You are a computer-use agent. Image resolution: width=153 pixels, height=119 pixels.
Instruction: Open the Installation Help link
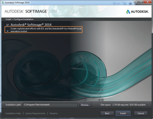(13, 113)
